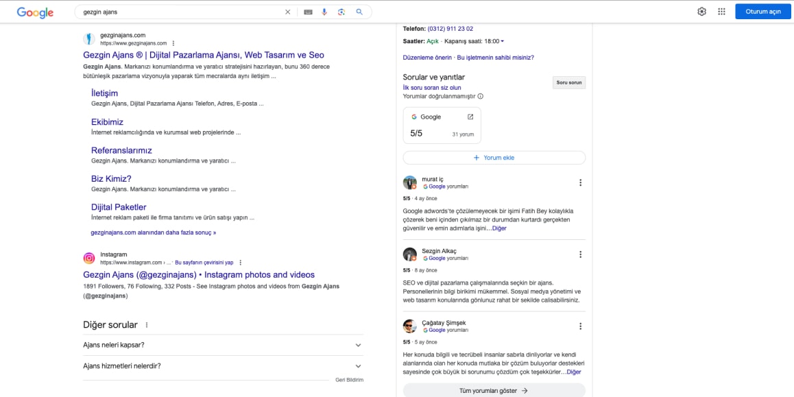Open the on-screen keyboard input tool

click(x=308, y=12)
